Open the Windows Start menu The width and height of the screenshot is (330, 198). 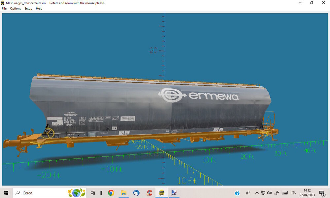[6, 193]
